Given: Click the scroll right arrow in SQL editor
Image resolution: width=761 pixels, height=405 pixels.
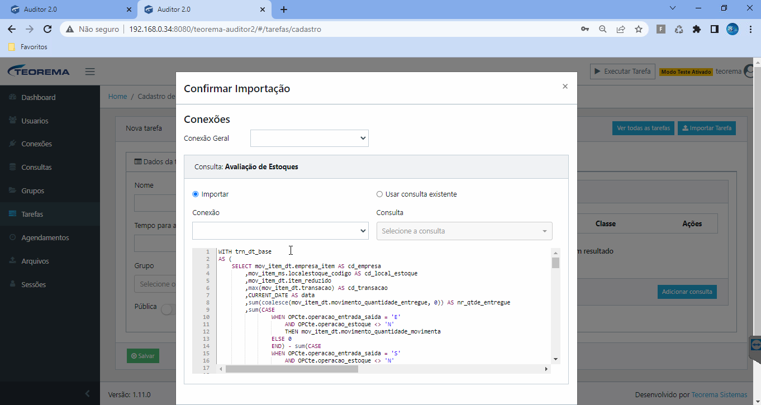Looking at the screenshot, I should (546, 369).
